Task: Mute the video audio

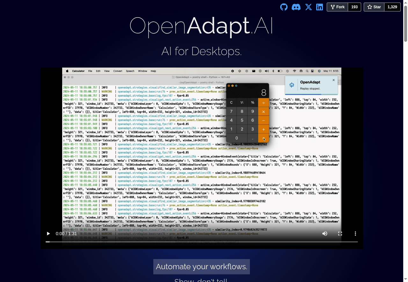Action: (324, 234)
